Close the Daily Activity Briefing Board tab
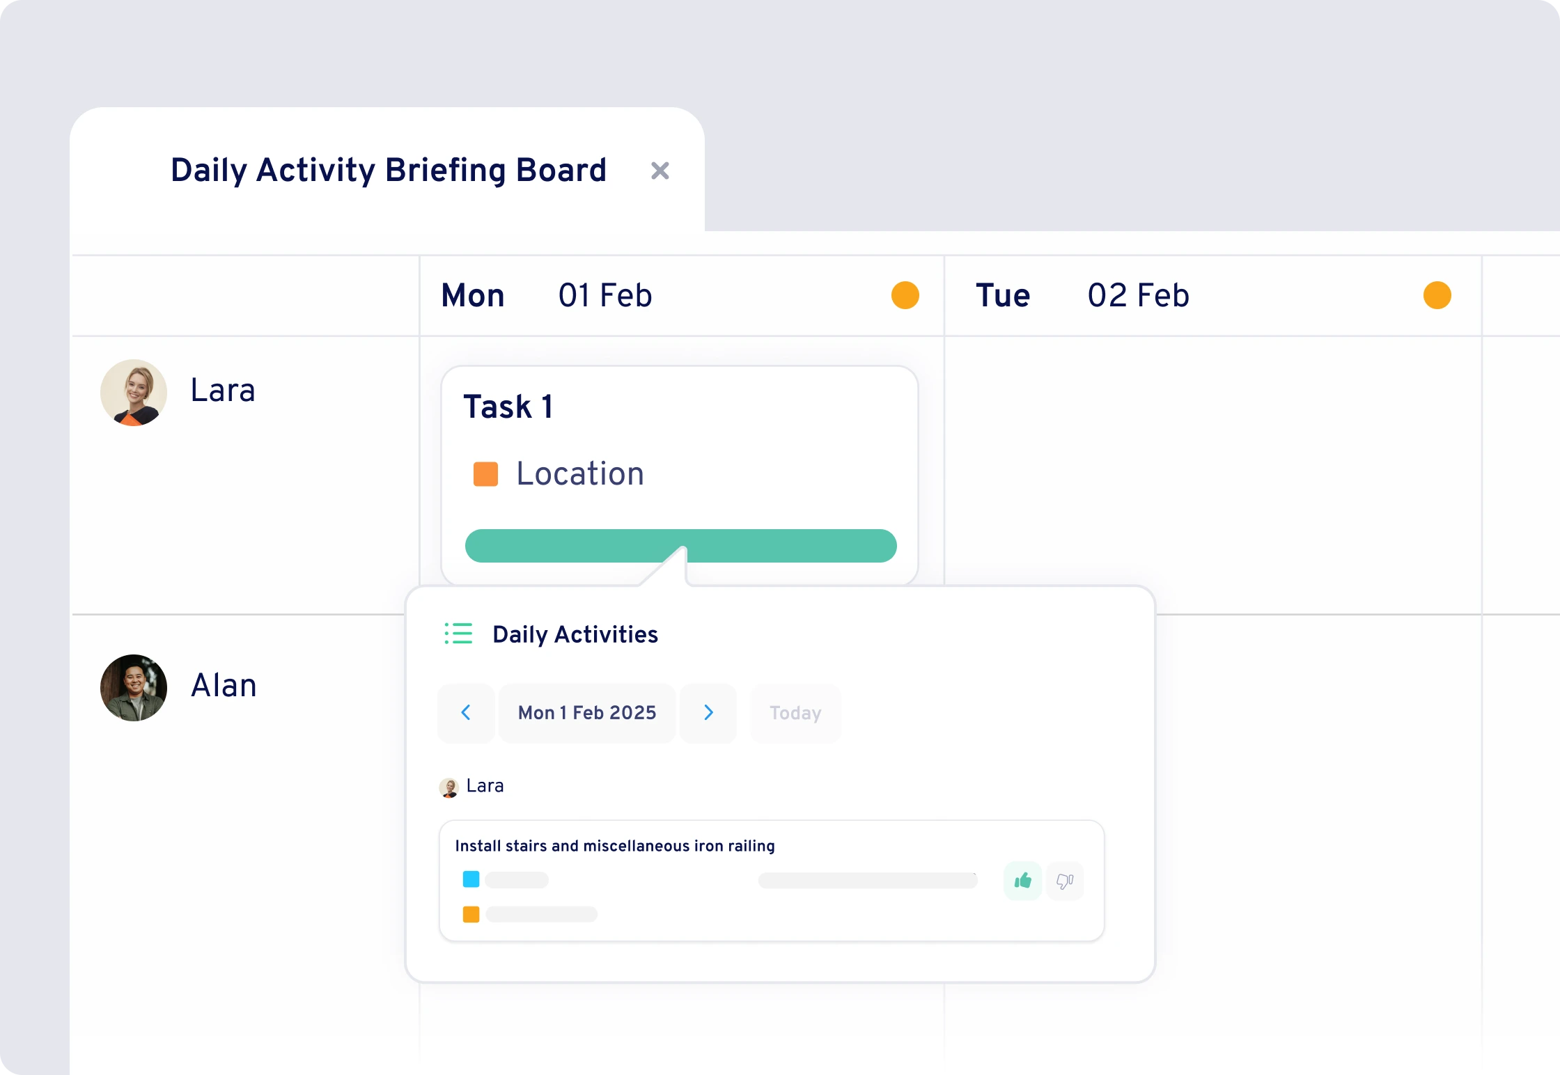The image size is (1560, 1075). pyautogui.click(x=660, y=171)
